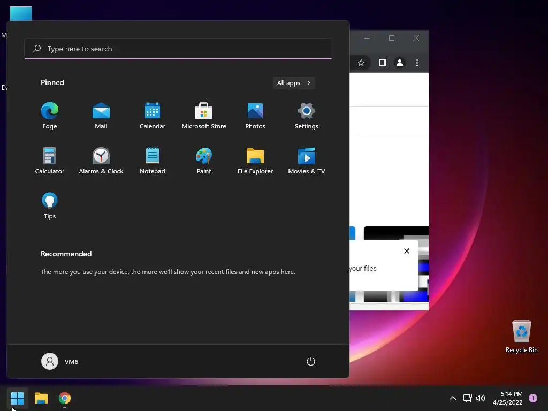Open the Calculator app
The image size is (548, 411).
pos(50,161)
